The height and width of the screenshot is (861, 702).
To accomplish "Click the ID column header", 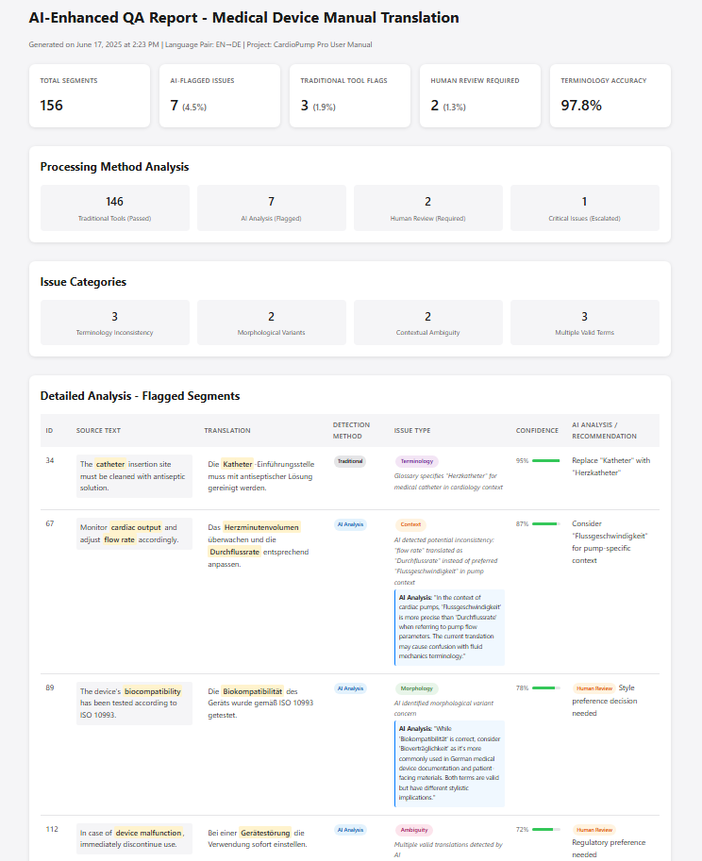I will pyautogui.click(x=49, y=430).
